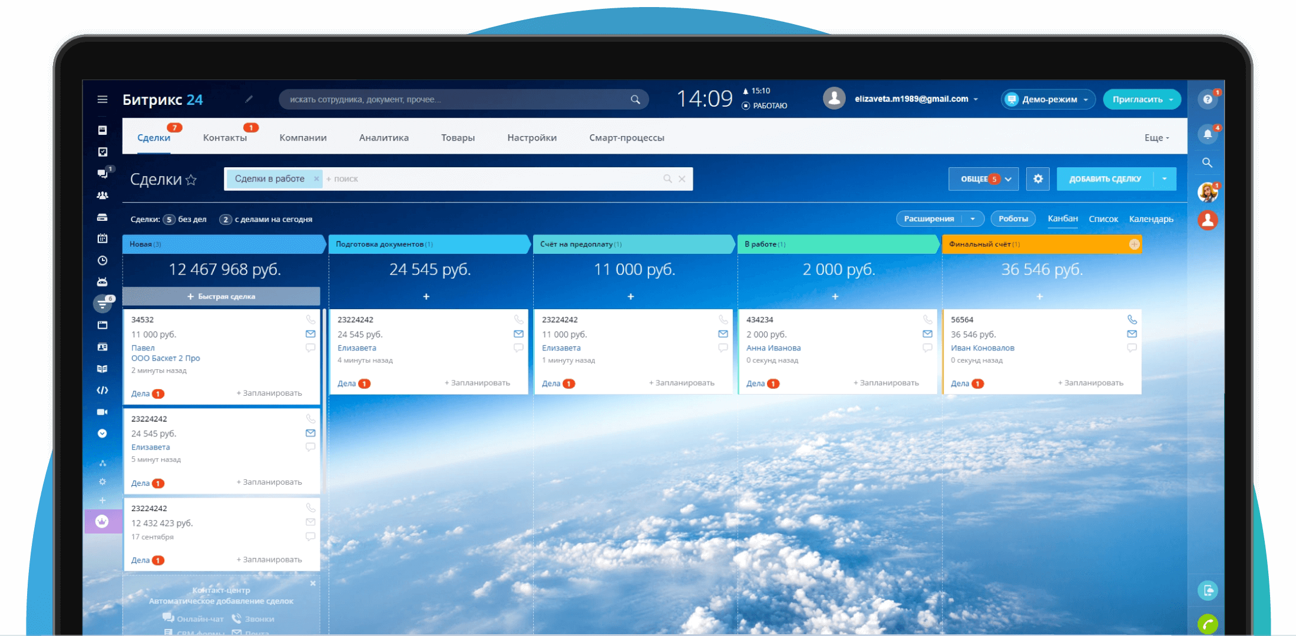Switch the view to Список
Screen dimensions: 1296x636
pos(1103,218)
